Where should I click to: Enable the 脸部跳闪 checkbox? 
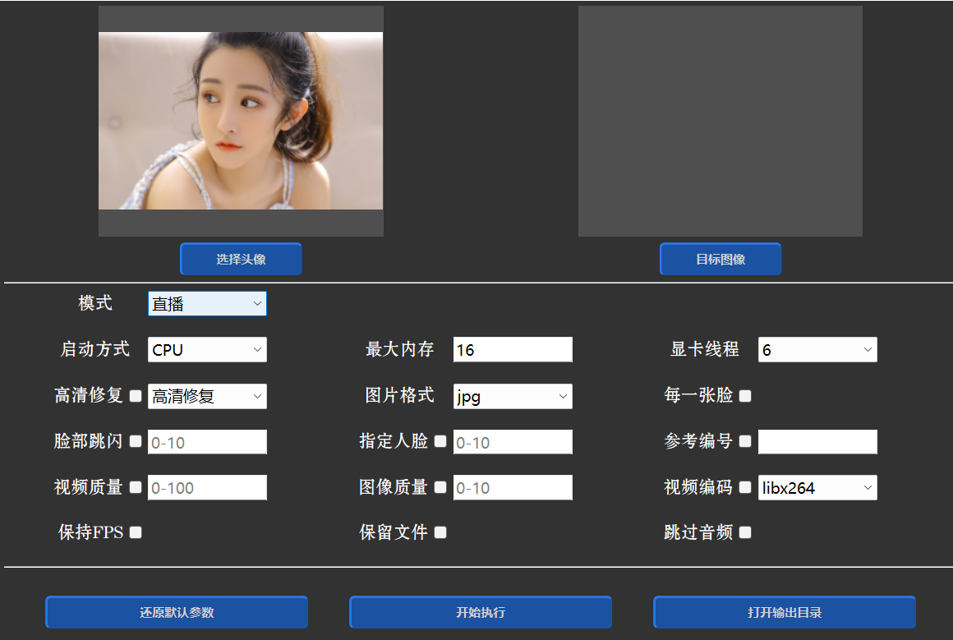(x=135, y=441)
